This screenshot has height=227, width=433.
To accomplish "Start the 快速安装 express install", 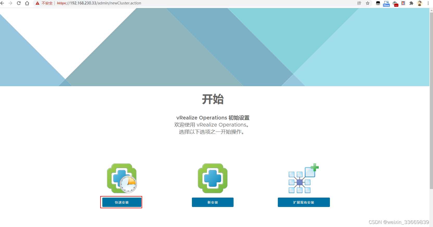I will click(122, 202).
